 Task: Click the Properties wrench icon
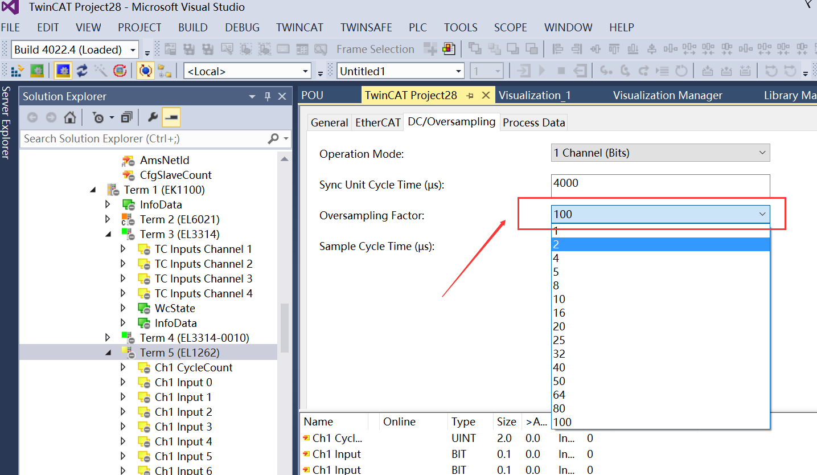153,117
